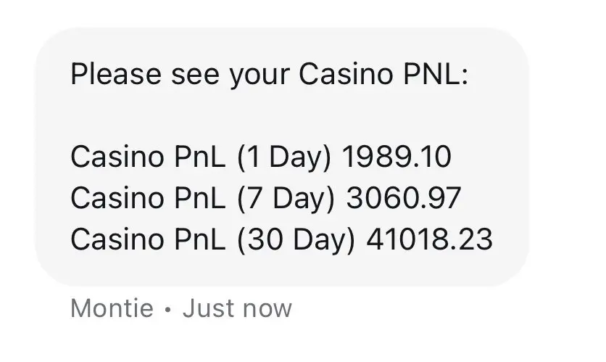The image size is (606, 362).
Task: Click the sender name Montie
Action: pos(112,308)
